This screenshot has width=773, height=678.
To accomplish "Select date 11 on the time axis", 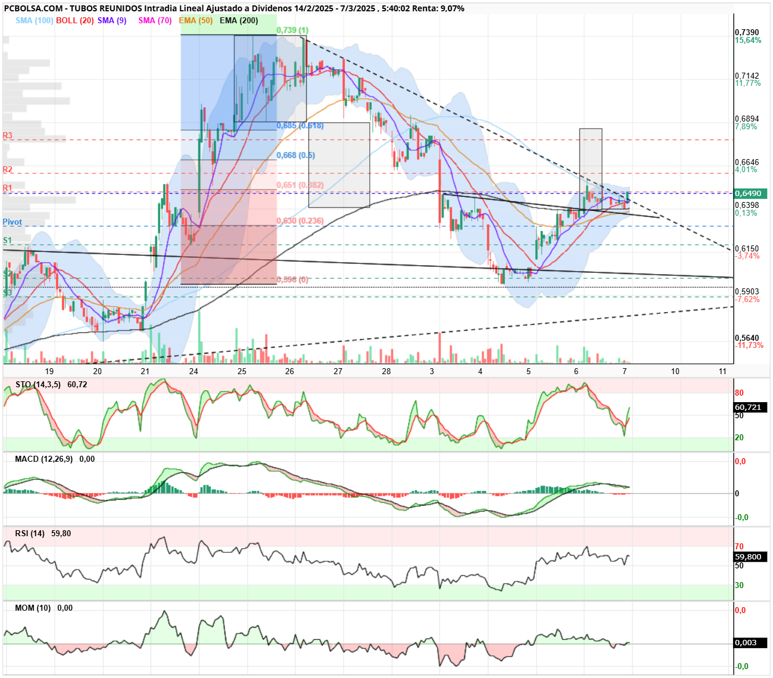I will tap(722, 371).
